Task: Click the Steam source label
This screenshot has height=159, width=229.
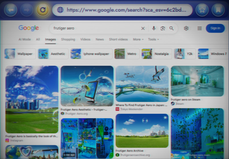Action: [180, 104]
